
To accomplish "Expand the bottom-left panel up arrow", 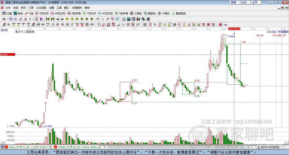I will coord(3,142).
